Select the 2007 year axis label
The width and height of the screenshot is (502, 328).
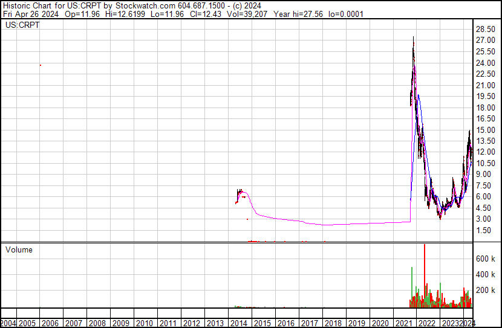(x=74, y=323)
